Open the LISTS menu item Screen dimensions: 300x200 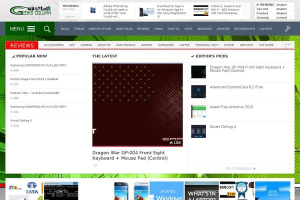[188, 28]
